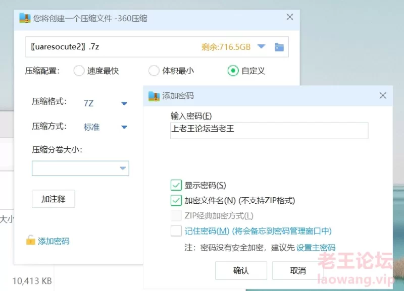Screen dimensions: 404x291
Task: Confirm with the 确认 button
Action: click(241, 271)
